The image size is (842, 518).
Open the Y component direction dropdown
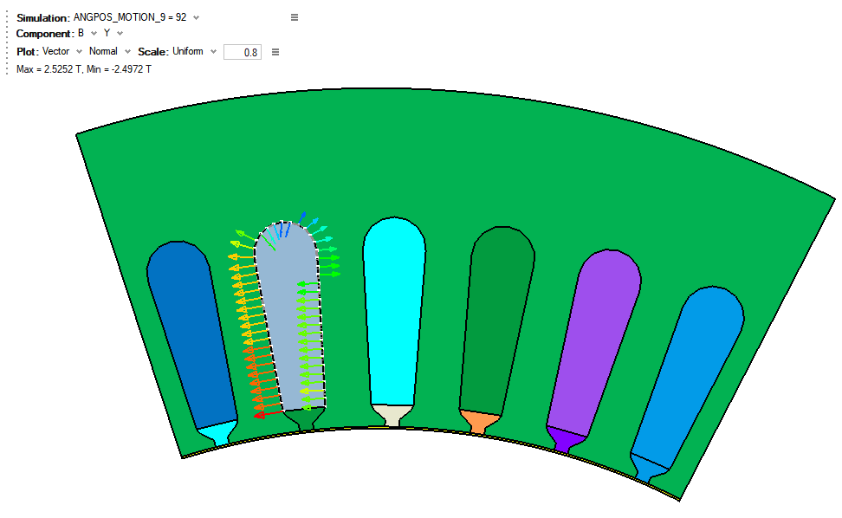click(x=120, y=34)
